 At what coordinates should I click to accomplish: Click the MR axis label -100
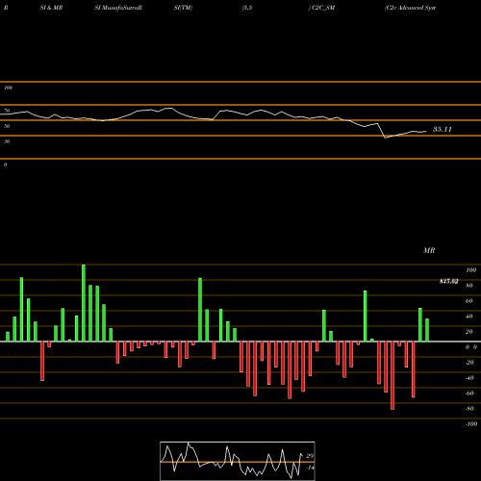[x=471, y=424]
